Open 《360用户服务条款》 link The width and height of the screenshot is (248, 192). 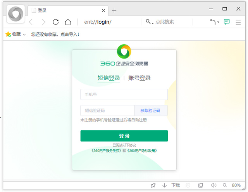[106, 150]
